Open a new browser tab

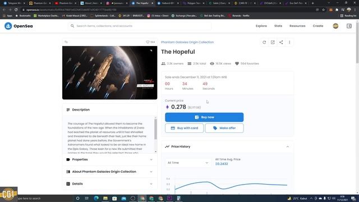(312, 3)
